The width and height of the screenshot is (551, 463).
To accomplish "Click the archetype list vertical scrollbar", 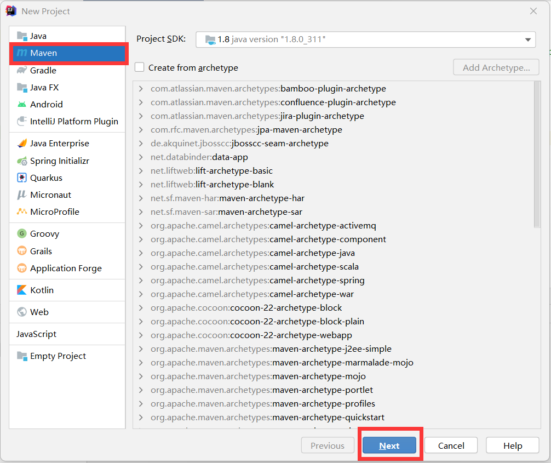I will click(537, 155).
